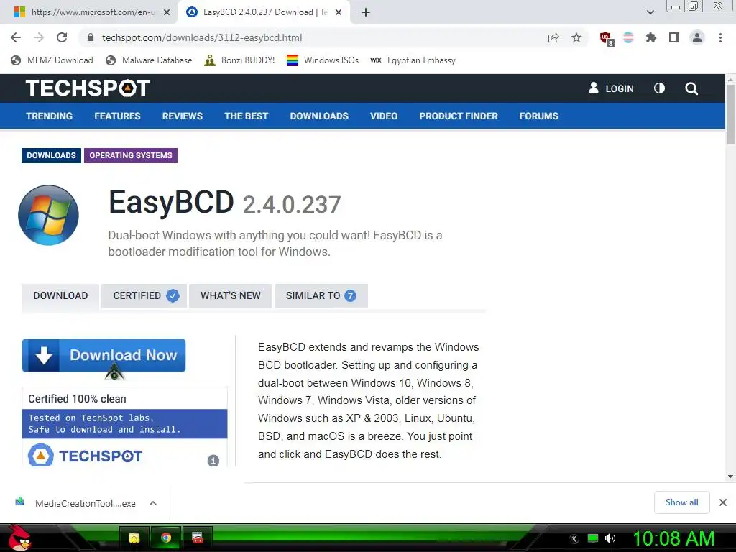Click the page vertical scrollbar thumb
The image size is (736, 552).
click(x=730, y=115)
